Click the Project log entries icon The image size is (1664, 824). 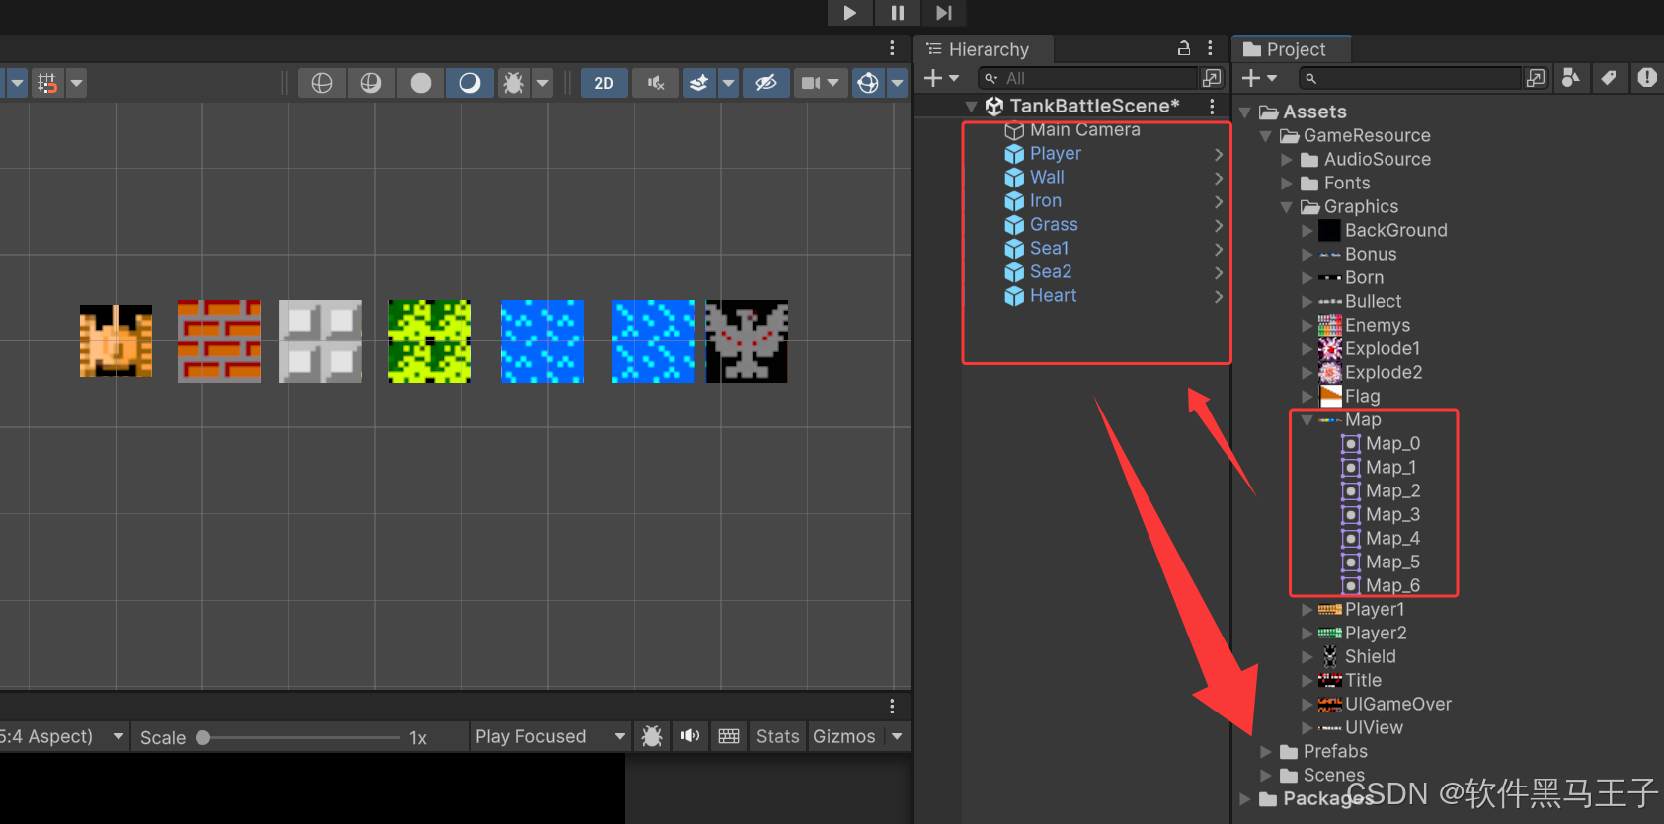click(x=1646, y=77)
